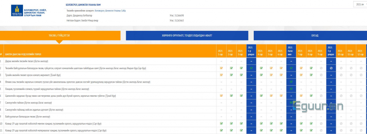This screenshot has width=367, height=134.
Task: Open green check for Төсвийн байгууллагын row, 3 сар
Action: click(241, 68)
